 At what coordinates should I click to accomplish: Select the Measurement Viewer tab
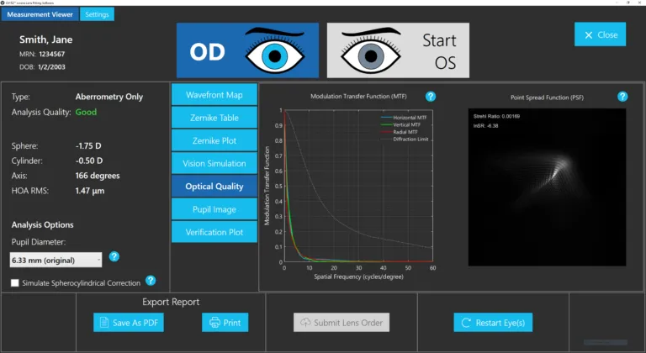40,14
